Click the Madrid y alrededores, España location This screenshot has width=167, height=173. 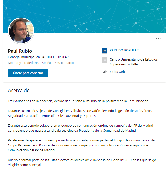pos(29,63)
